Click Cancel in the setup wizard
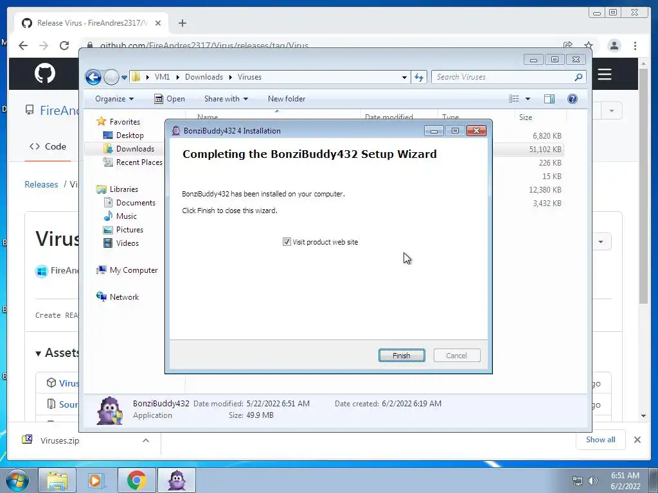This screenshot has height=493, width=658. pyautogui.click(x=457, y=355)
